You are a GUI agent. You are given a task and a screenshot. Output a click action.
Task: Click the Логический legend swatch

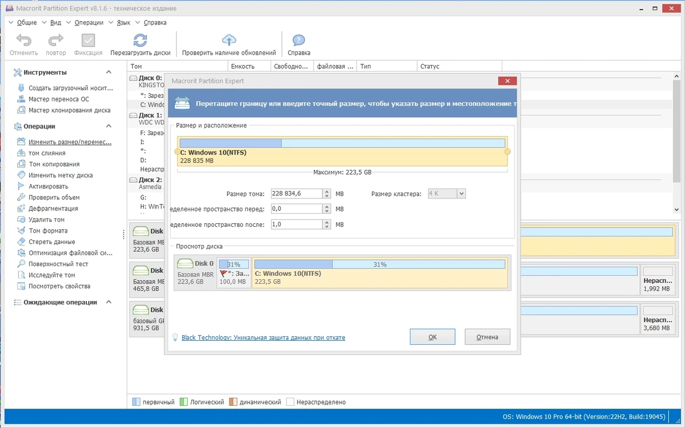183,402
